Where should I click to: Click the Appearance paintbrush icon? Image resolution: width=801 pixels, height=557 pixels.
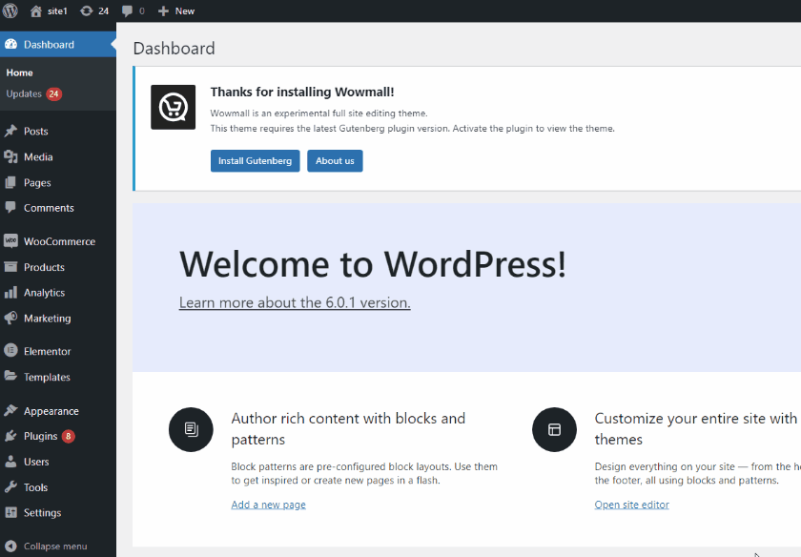(10, 410)
